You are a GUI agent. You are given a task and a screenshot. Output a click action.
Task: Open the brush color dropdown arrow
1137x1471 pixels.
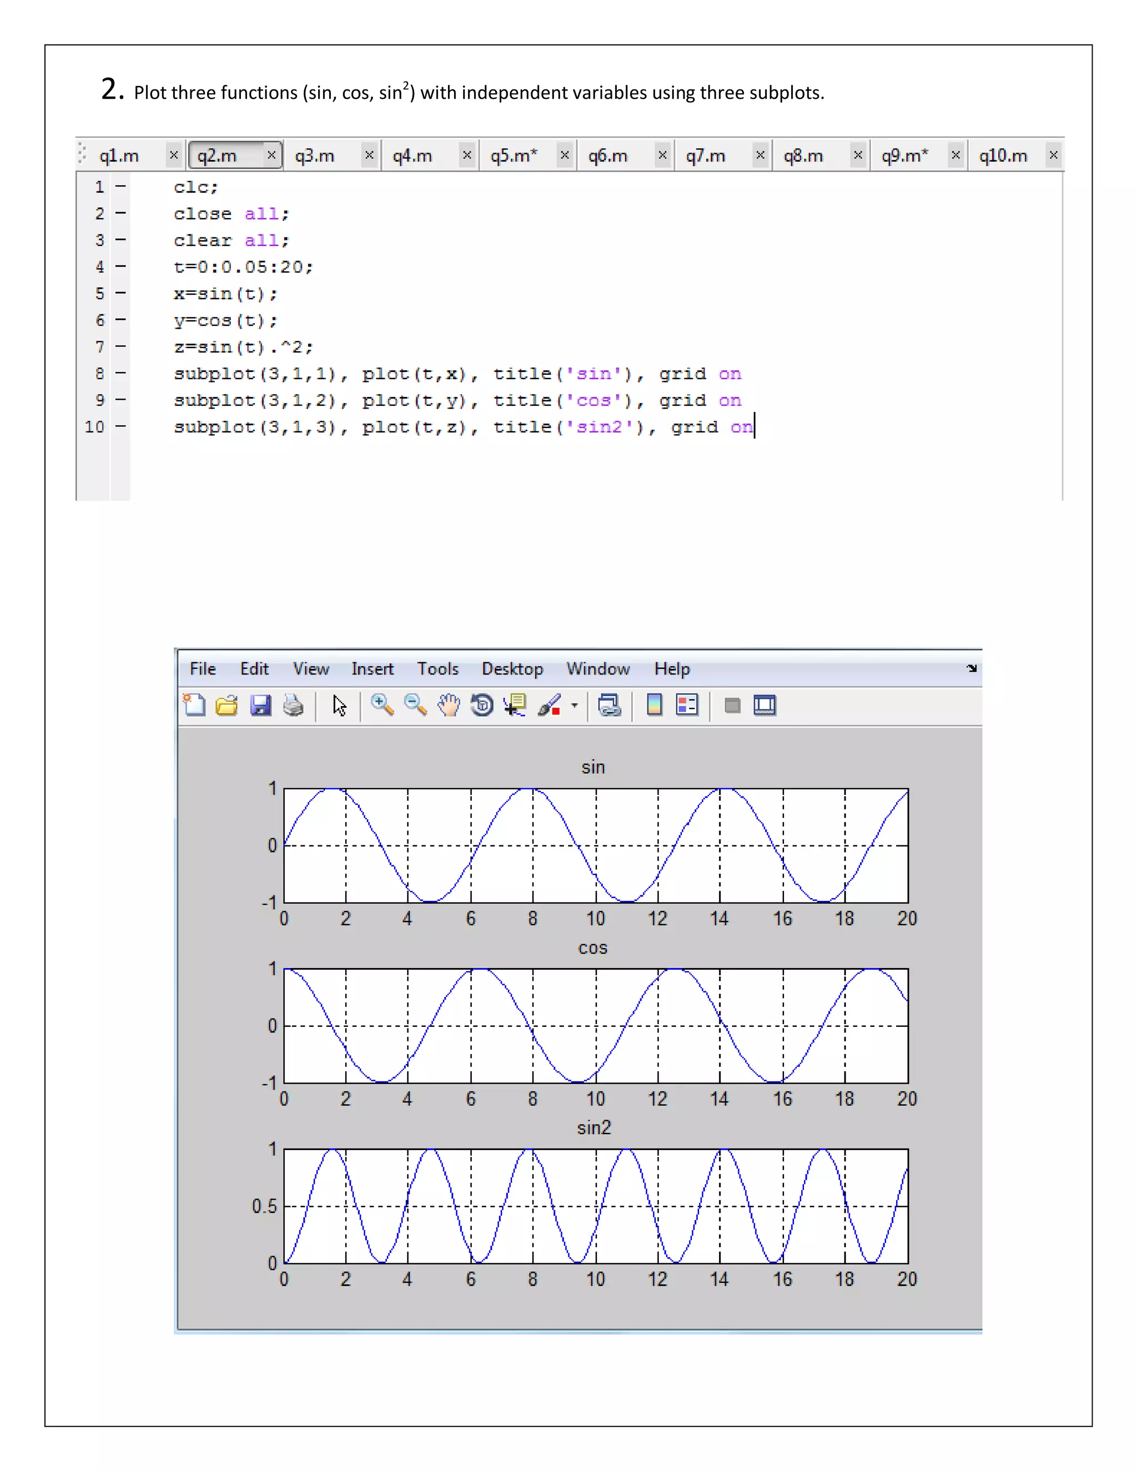point(575,706)
